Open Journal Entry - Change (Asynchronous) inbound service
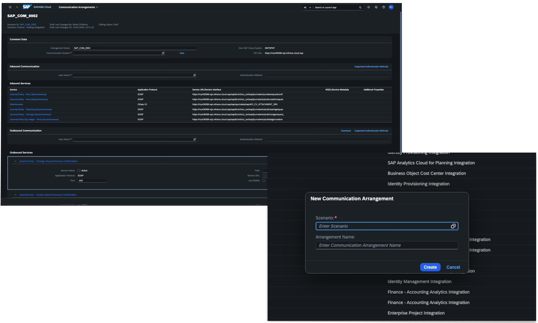Image resolution: width=538 pixels, height=323 pixels. click(x=30, y=114)
